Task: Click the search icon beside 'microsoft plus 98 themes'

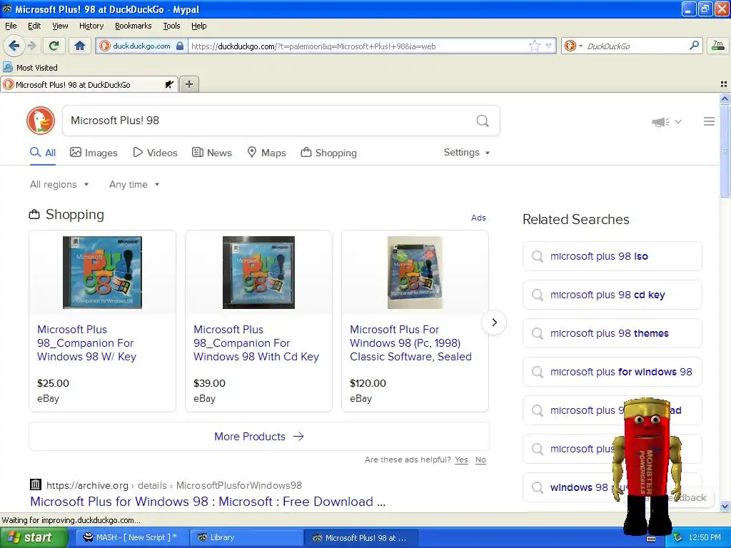Action: pyautogui.click(x=538, y=333)
